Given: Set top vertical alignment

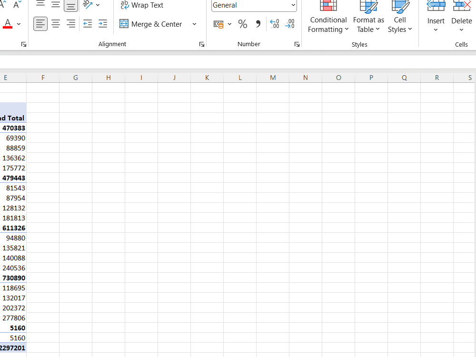Looking at the screenshot, I should (40, 4).
